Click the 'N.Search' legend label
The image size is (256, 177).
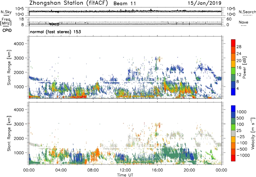click(x=247, y=12)
